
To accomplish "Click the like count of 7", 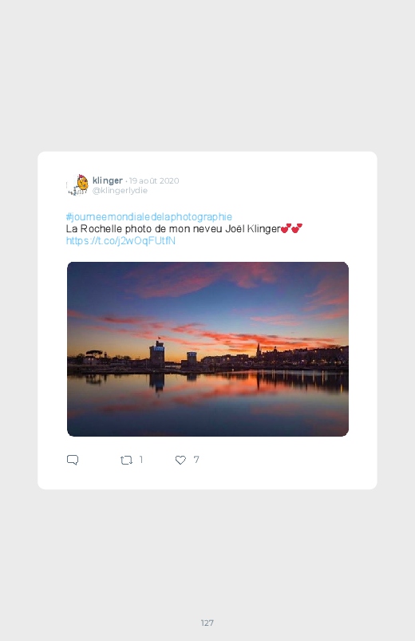I will click(196, 460).
